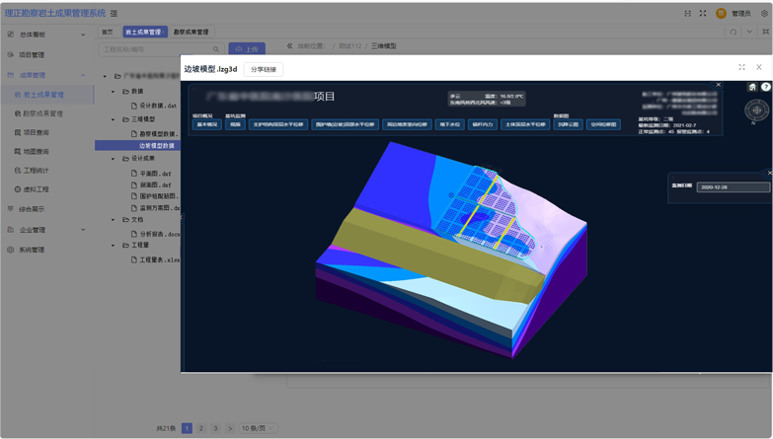The image size is (773, 439).
Task: Click the 监测日期 date input field
Action: coord(733,186)
